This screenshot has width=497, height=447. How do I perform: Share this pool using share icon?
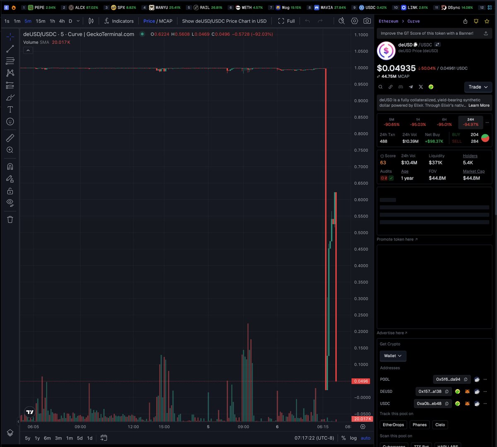point(466,21)
